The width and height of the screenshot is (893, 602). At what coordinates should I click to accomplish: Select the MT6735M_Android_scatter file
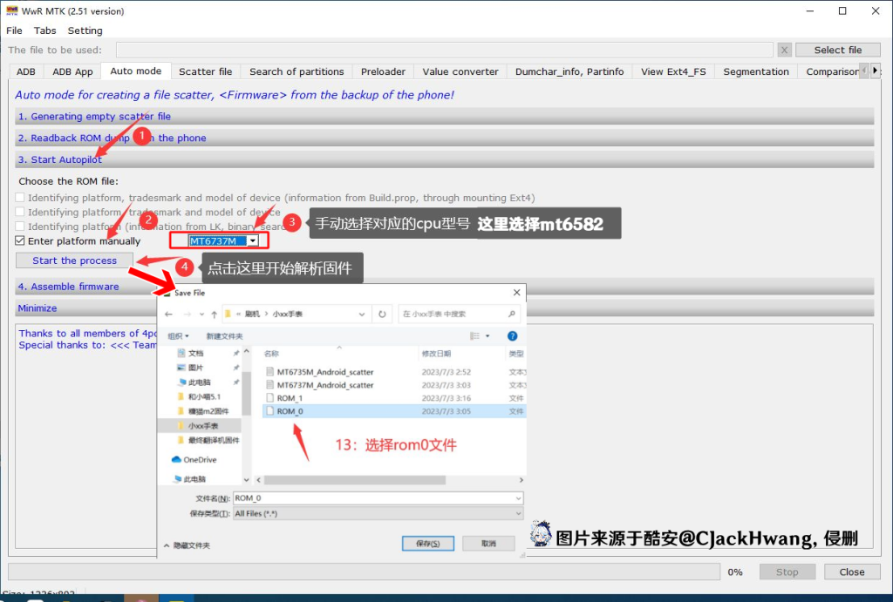(x=324, y=371)
